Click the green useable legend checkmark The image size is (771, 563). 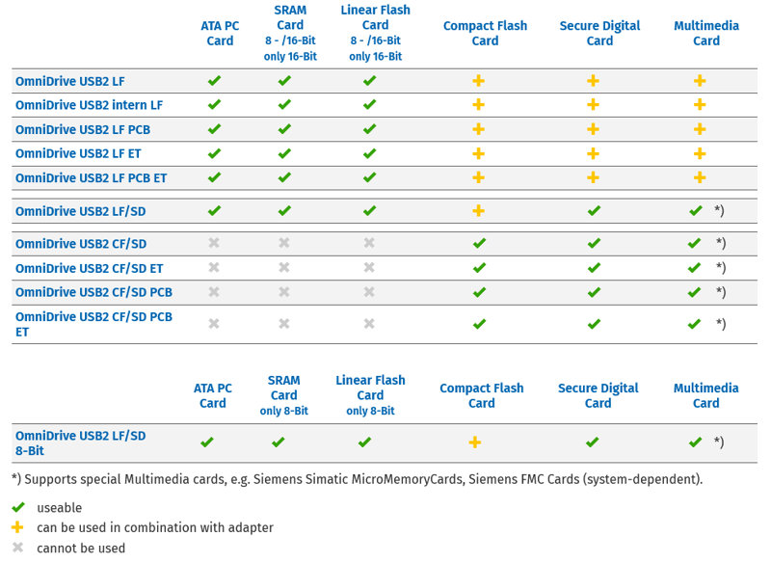pyautogui.click(x=18, y=507)
